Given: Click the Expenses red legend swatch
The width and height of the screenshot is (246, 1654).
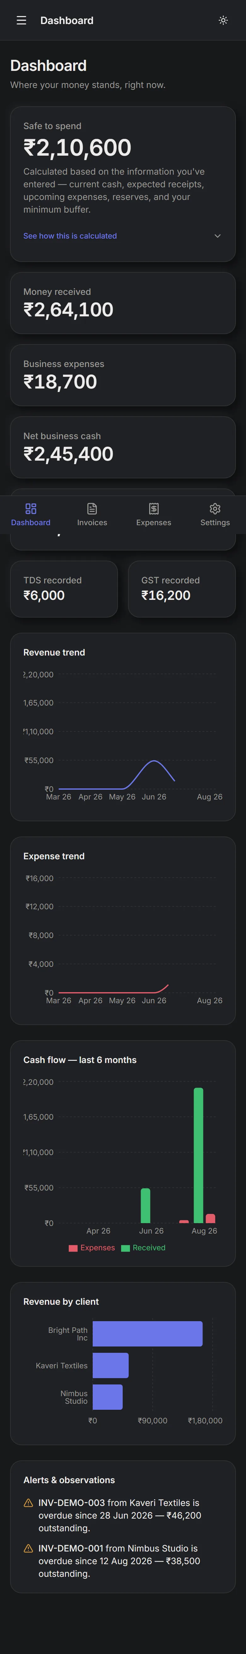Looking at the screenshot, I should 73,1248.
